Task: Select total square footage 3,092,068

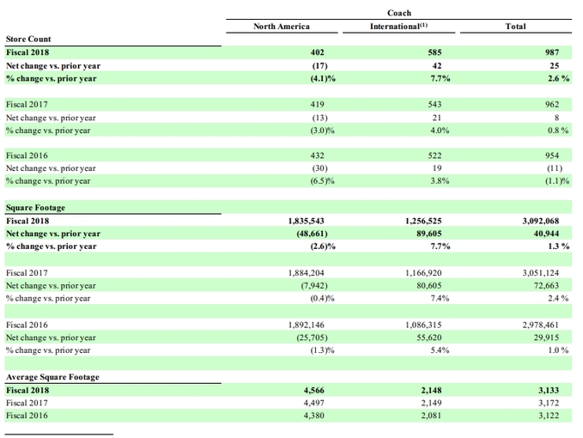Action: tap(541, 222)
